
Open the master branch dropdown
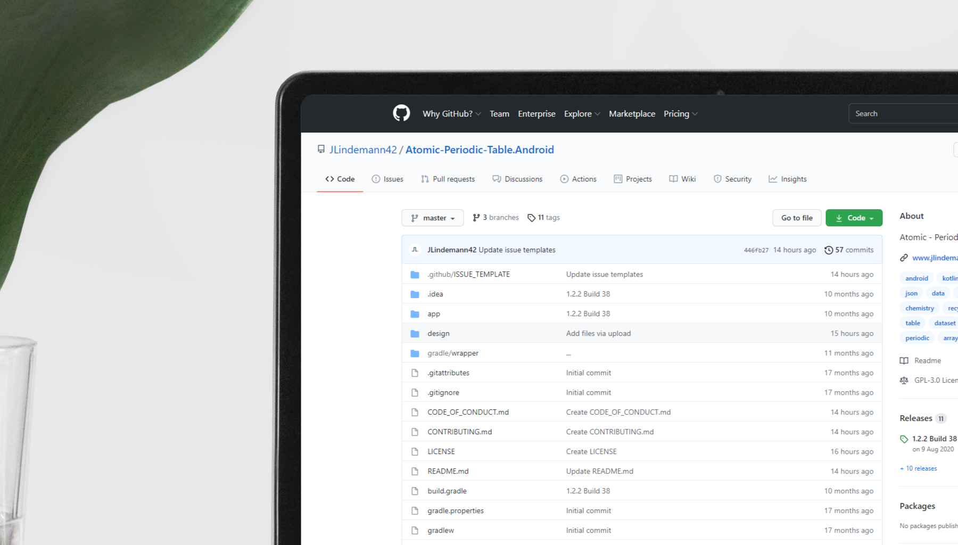tap(433, 218)
